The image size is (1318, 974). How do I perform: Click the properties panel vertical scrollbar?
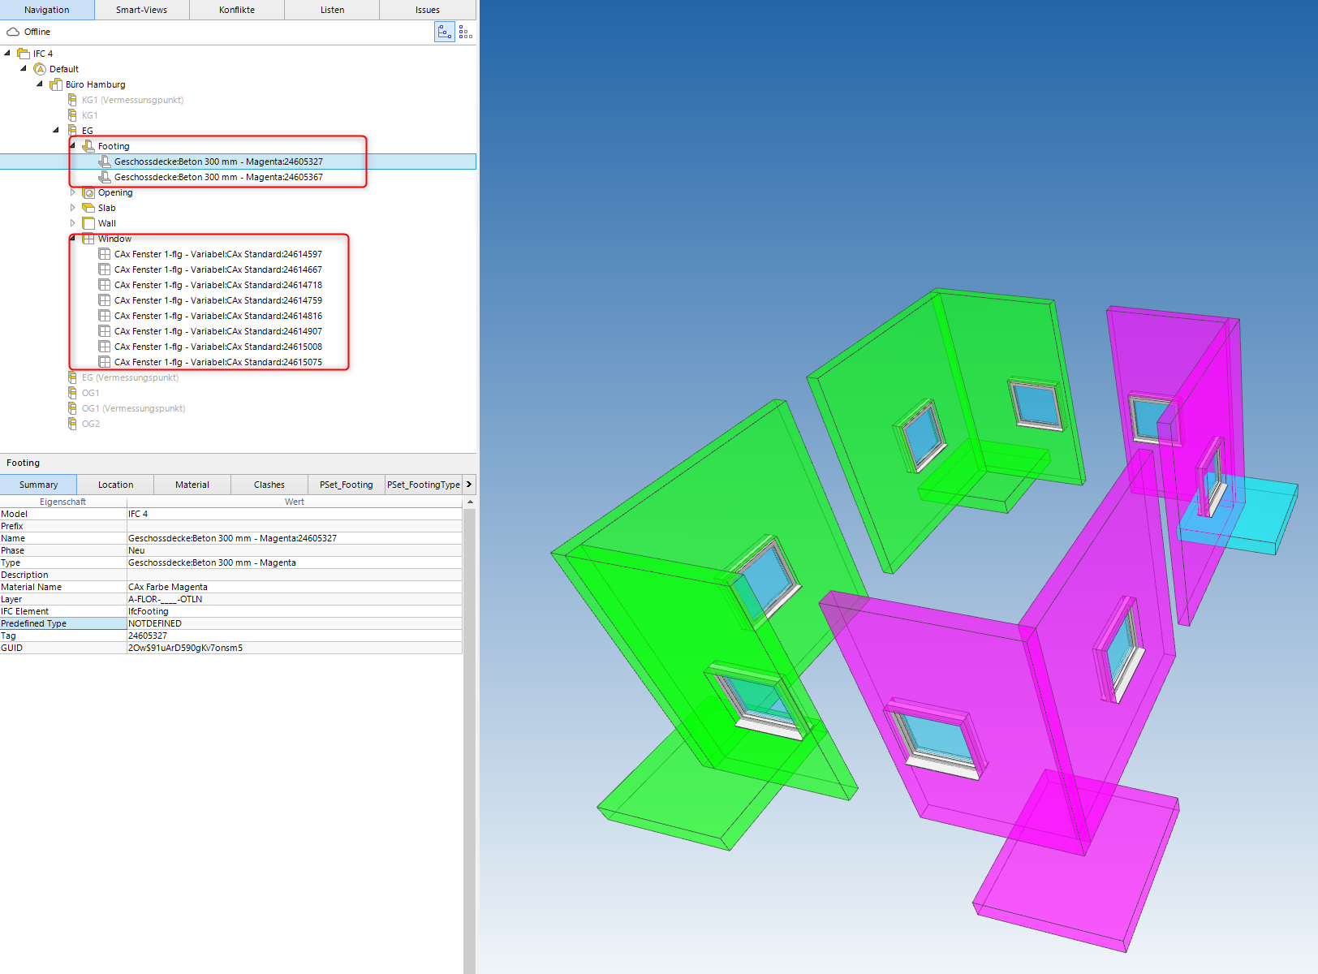(469, 735)
